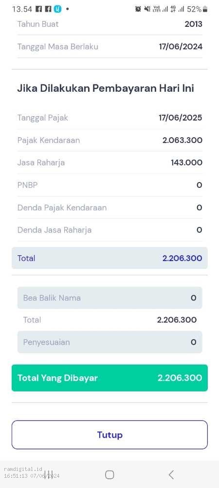Tap the Pajak Kendaraan amount 2.063.300
This screenshot has height=488, width=219.
pos(182,140)
